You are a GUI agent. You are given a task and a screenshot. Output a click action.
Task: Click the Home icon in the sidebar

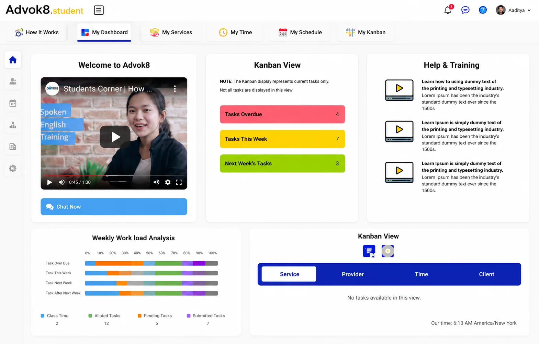[13, 60]
